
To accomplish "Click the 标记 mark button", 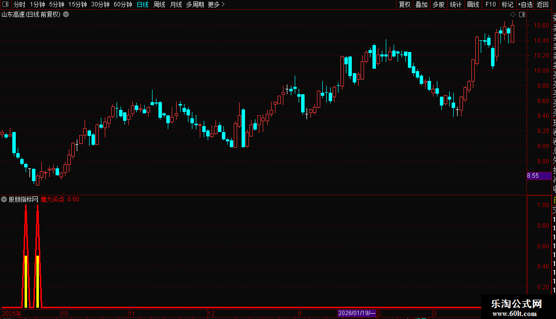I will click(507, 4).
